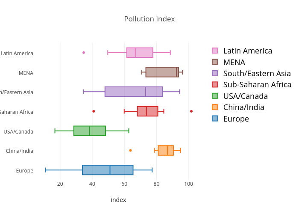Screen dimensions: 299x214
Task: Click the USA/Canada green box
Action: pos(90,131)
